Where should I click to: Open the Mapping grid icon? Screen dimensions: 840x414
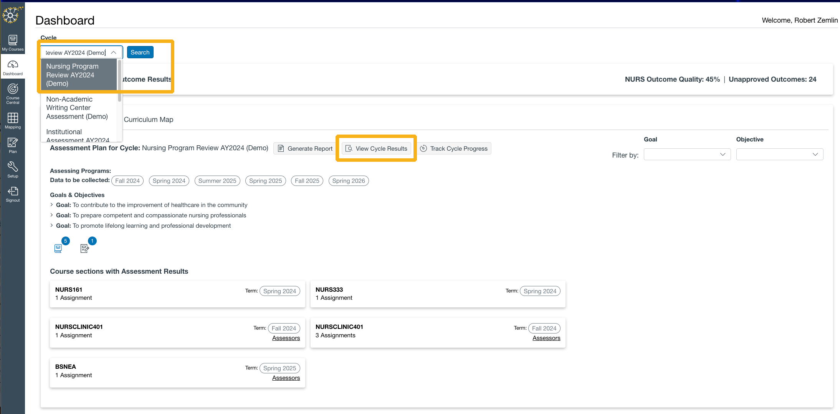click(x=13, y=121)
